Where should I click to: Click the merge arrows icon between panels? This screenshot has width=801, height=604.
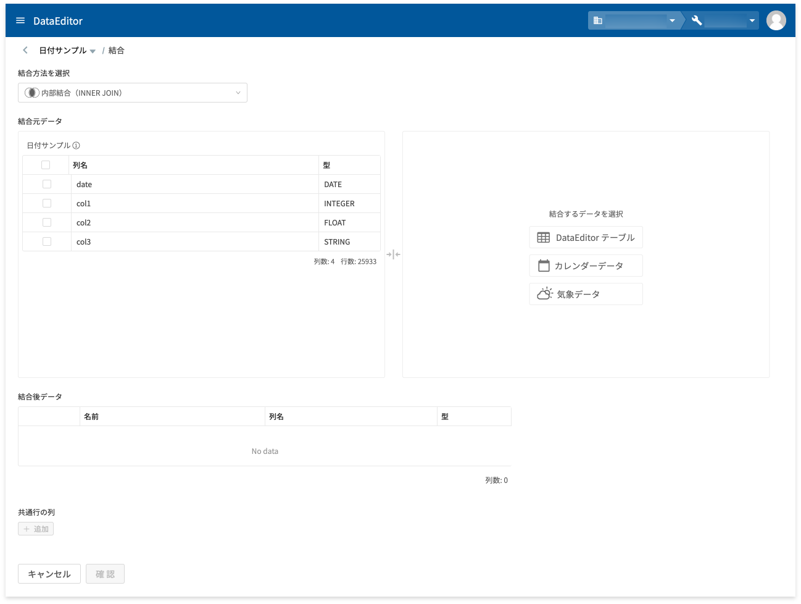point(393,254)
